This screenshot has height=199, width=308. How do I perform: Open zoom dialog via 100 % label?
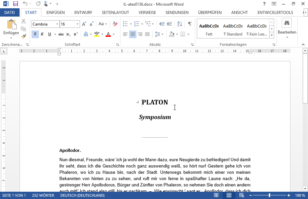pyautogui.click(x=300, y=195)
